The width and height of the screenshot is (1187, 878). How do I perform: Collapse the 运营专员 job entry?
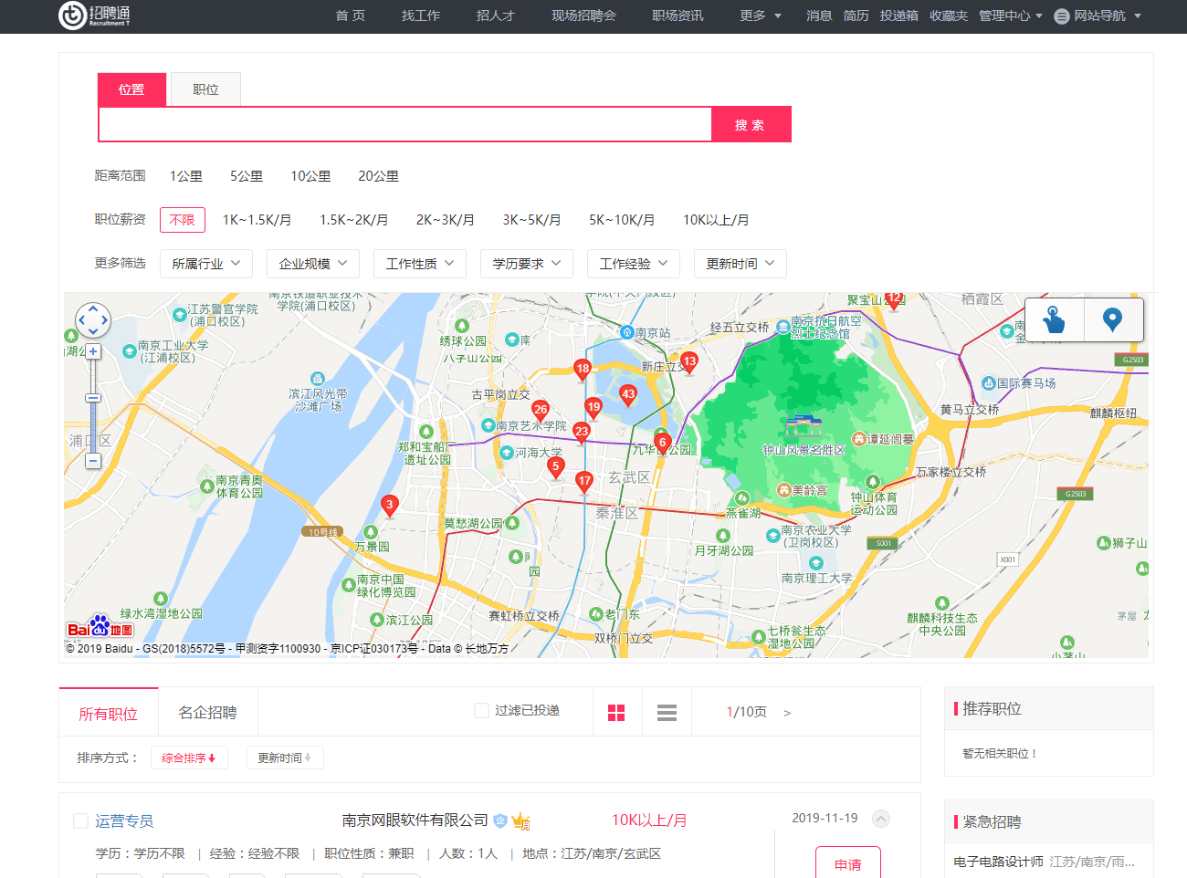tap(881, 819)
